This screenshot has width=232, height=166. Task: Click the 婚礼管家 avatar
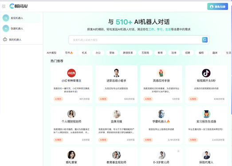(x=71, y=155)
